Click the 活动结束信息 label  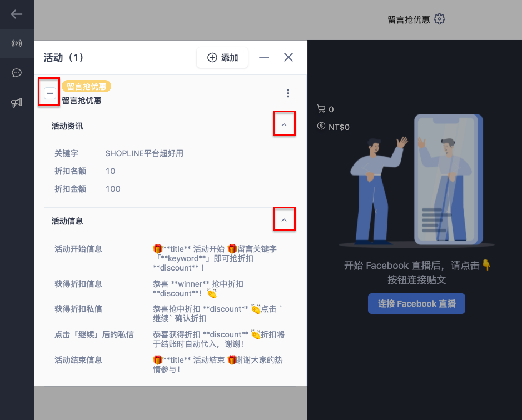(x=78, y=360)
